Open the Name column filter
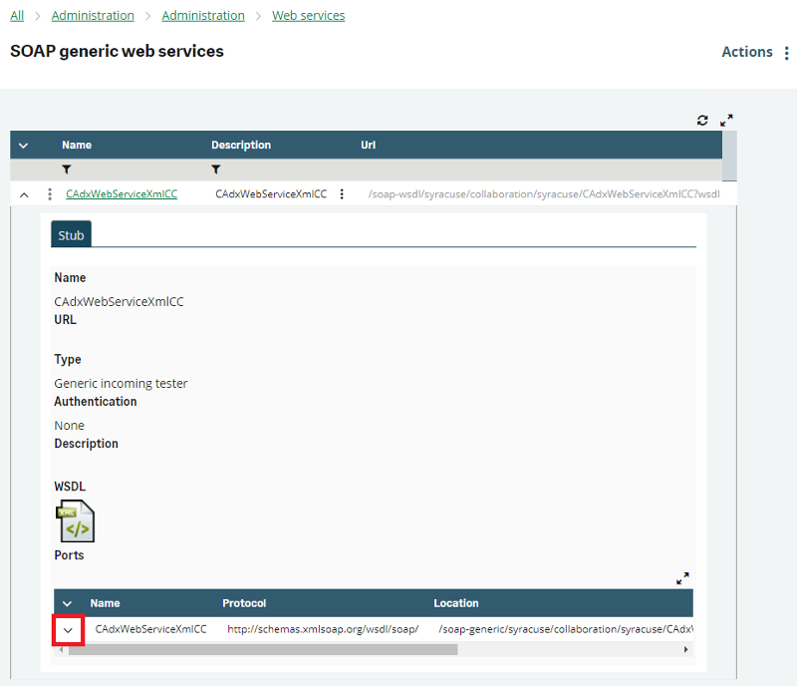 click(x=67, y=170)
